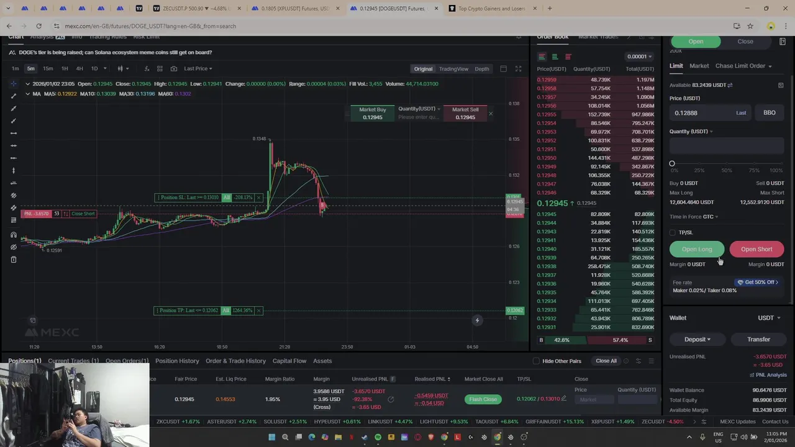Delete drawings with the trash icon
Image resolution: width=795 pixels, height=447 pixels.
click(14, 260)
